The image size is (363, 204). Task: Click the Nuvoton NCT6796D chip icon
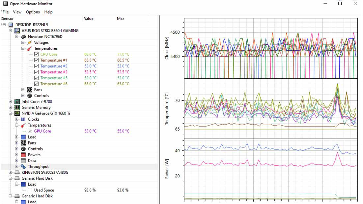pos(23,37)
